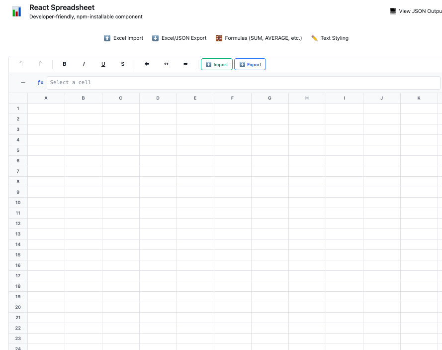Click the select-all corner cell
Image resolution: width=442 pixels, height=350 pixels.
coord(18,98)
